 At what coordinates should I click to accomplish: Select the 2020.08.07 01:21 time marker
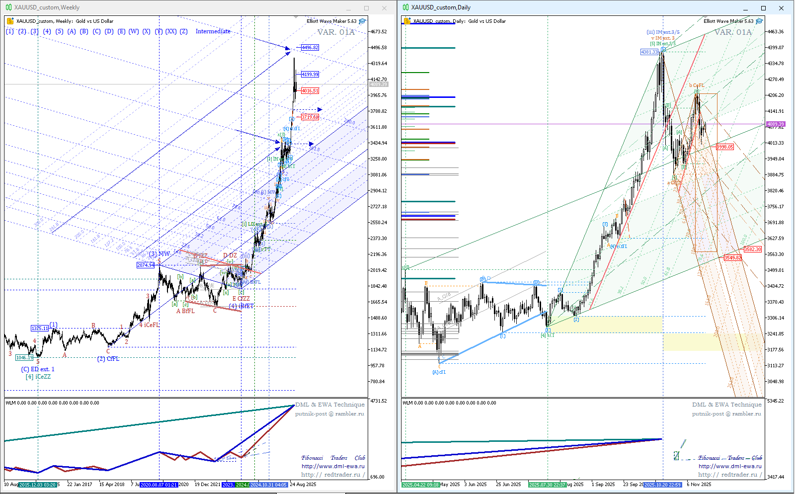159,485
